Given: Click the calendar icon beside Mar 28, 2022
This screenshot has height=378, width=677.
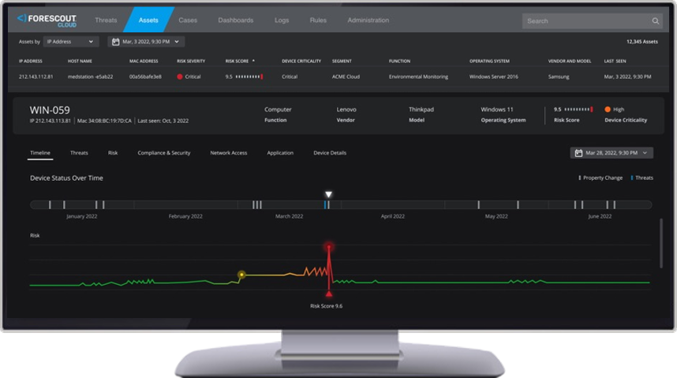Looking at the screenshot, I should pyautogui.click(x=578, y=153).
